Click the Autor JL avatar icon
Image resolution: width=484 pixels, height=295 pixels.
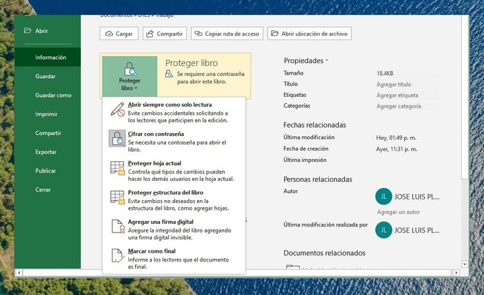(x=384, y=196)
